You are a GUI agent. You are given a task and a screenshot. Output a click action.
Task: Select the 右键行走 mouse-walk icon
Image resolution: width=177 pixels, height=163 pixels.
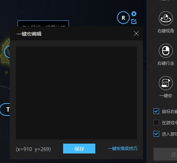tap(166, 51)
